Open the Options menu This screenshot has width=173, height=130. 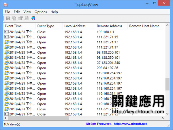[x=41, y=12]
